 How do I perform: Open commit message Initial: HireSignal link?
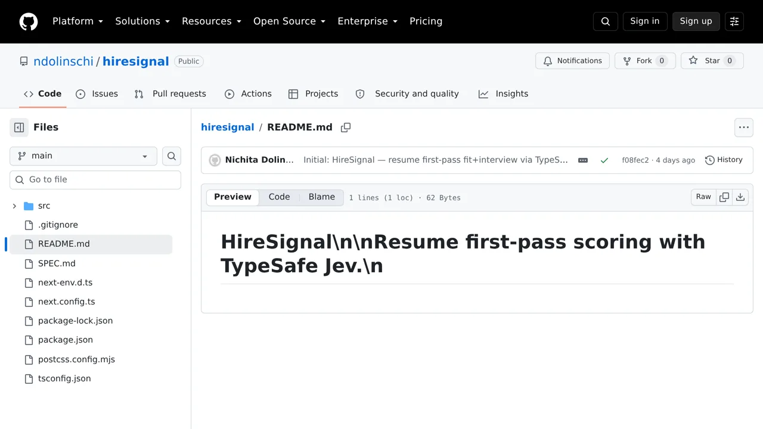[436, 160]
